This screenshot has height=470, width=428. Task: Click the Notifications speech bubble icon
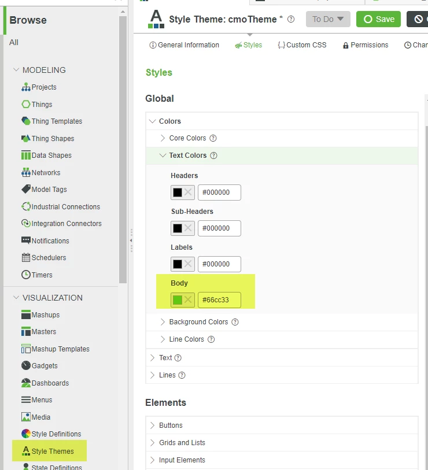tap(26, 240)
